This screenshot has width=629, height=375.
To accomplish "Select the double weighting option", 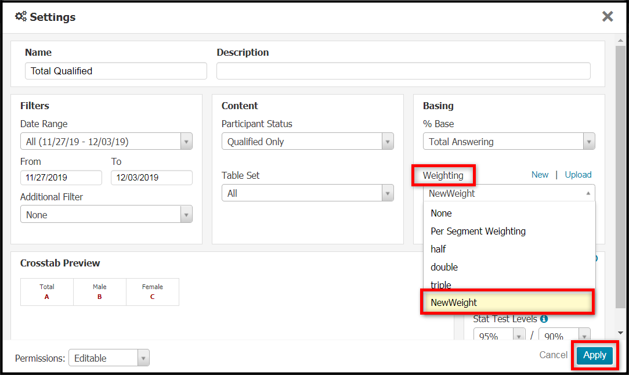I will pyautogui.click(x=509, y=267).
